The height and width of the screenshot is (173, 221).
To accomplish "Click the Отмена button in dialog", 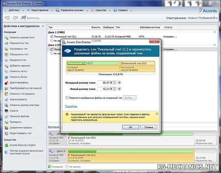I will pos(149,127).
